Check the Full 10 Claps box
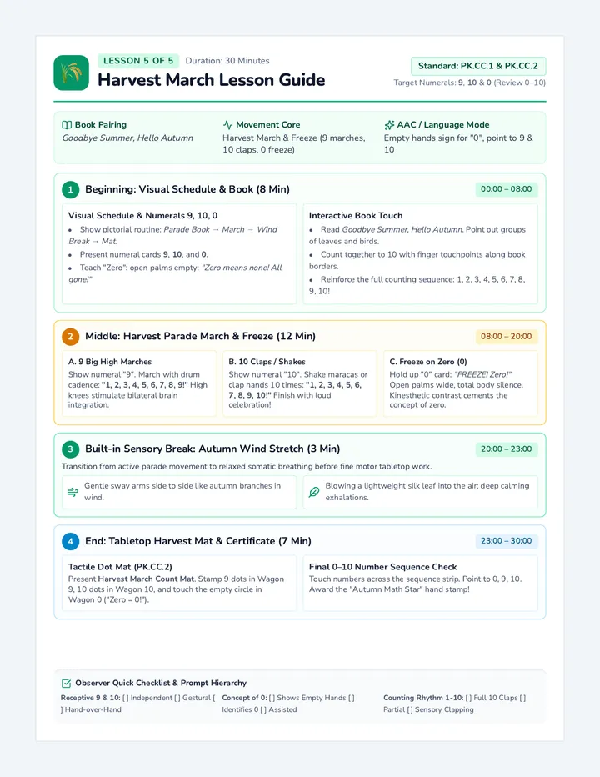The height and width of the screenshot is (777, 600). coord(468,698)
